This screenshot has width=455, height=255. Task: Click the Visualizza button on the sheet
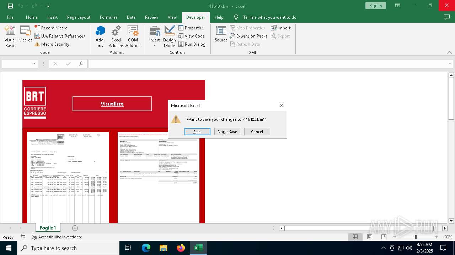click(112, 104)
